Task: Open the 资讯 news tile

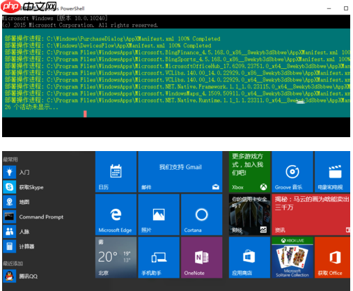Action: [x=311, y=214]
